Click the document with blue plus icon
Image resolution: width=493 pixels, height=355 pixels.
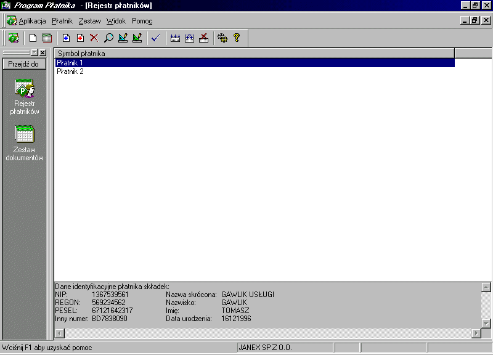(x=66, y=38)
